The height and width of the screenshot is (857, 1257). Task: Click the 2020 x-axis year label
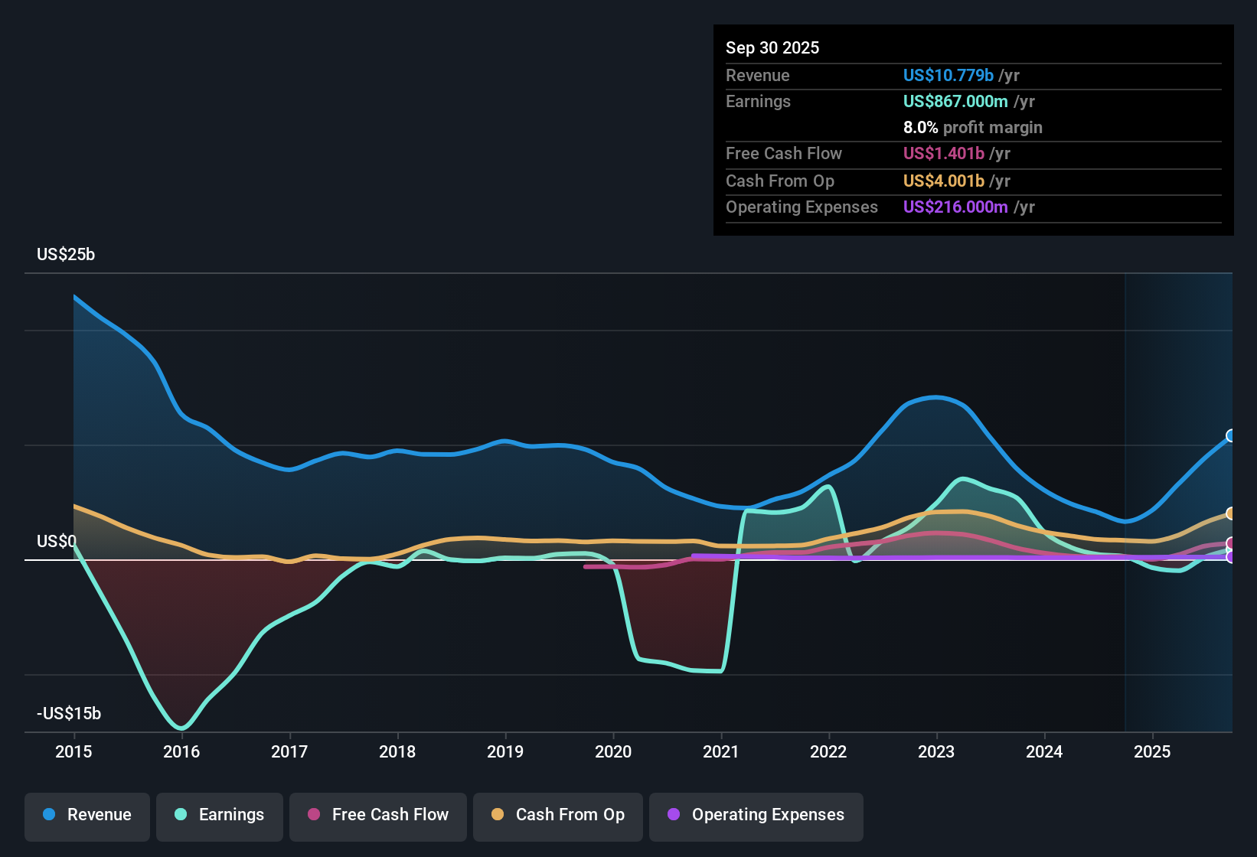pos(613,751)
